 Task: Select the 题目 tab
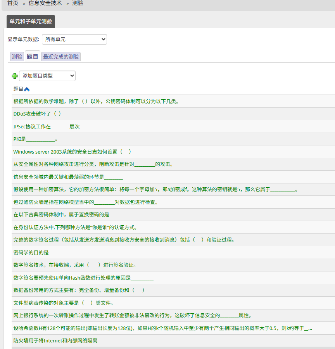coord(32,57)
